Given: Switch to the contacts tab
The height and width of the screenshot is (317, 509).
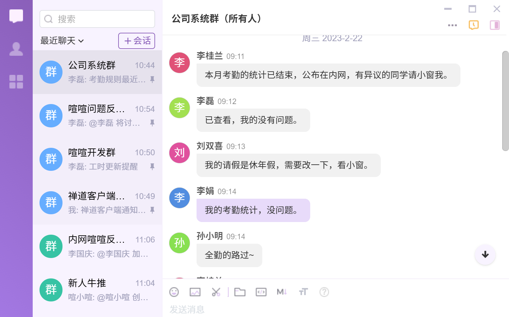Looking at the screenshot, I should [16, 49].
